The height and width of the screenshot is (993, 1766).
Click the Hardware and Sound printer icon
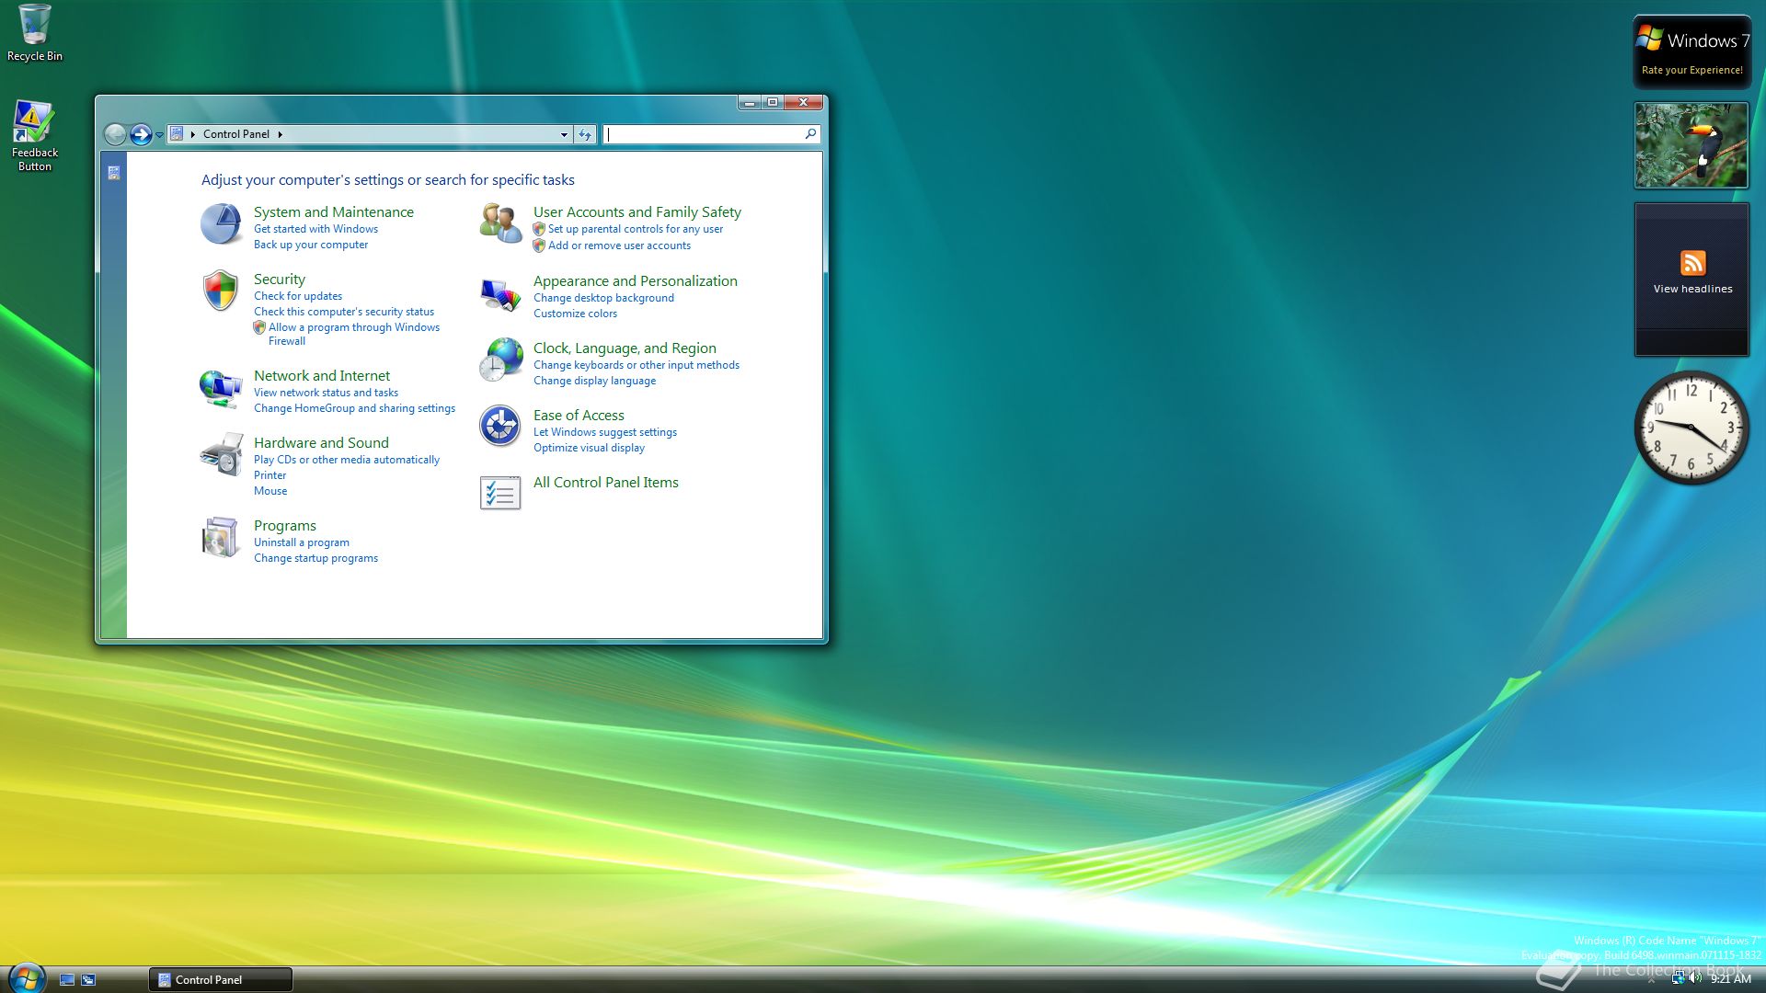coord(221,455)
